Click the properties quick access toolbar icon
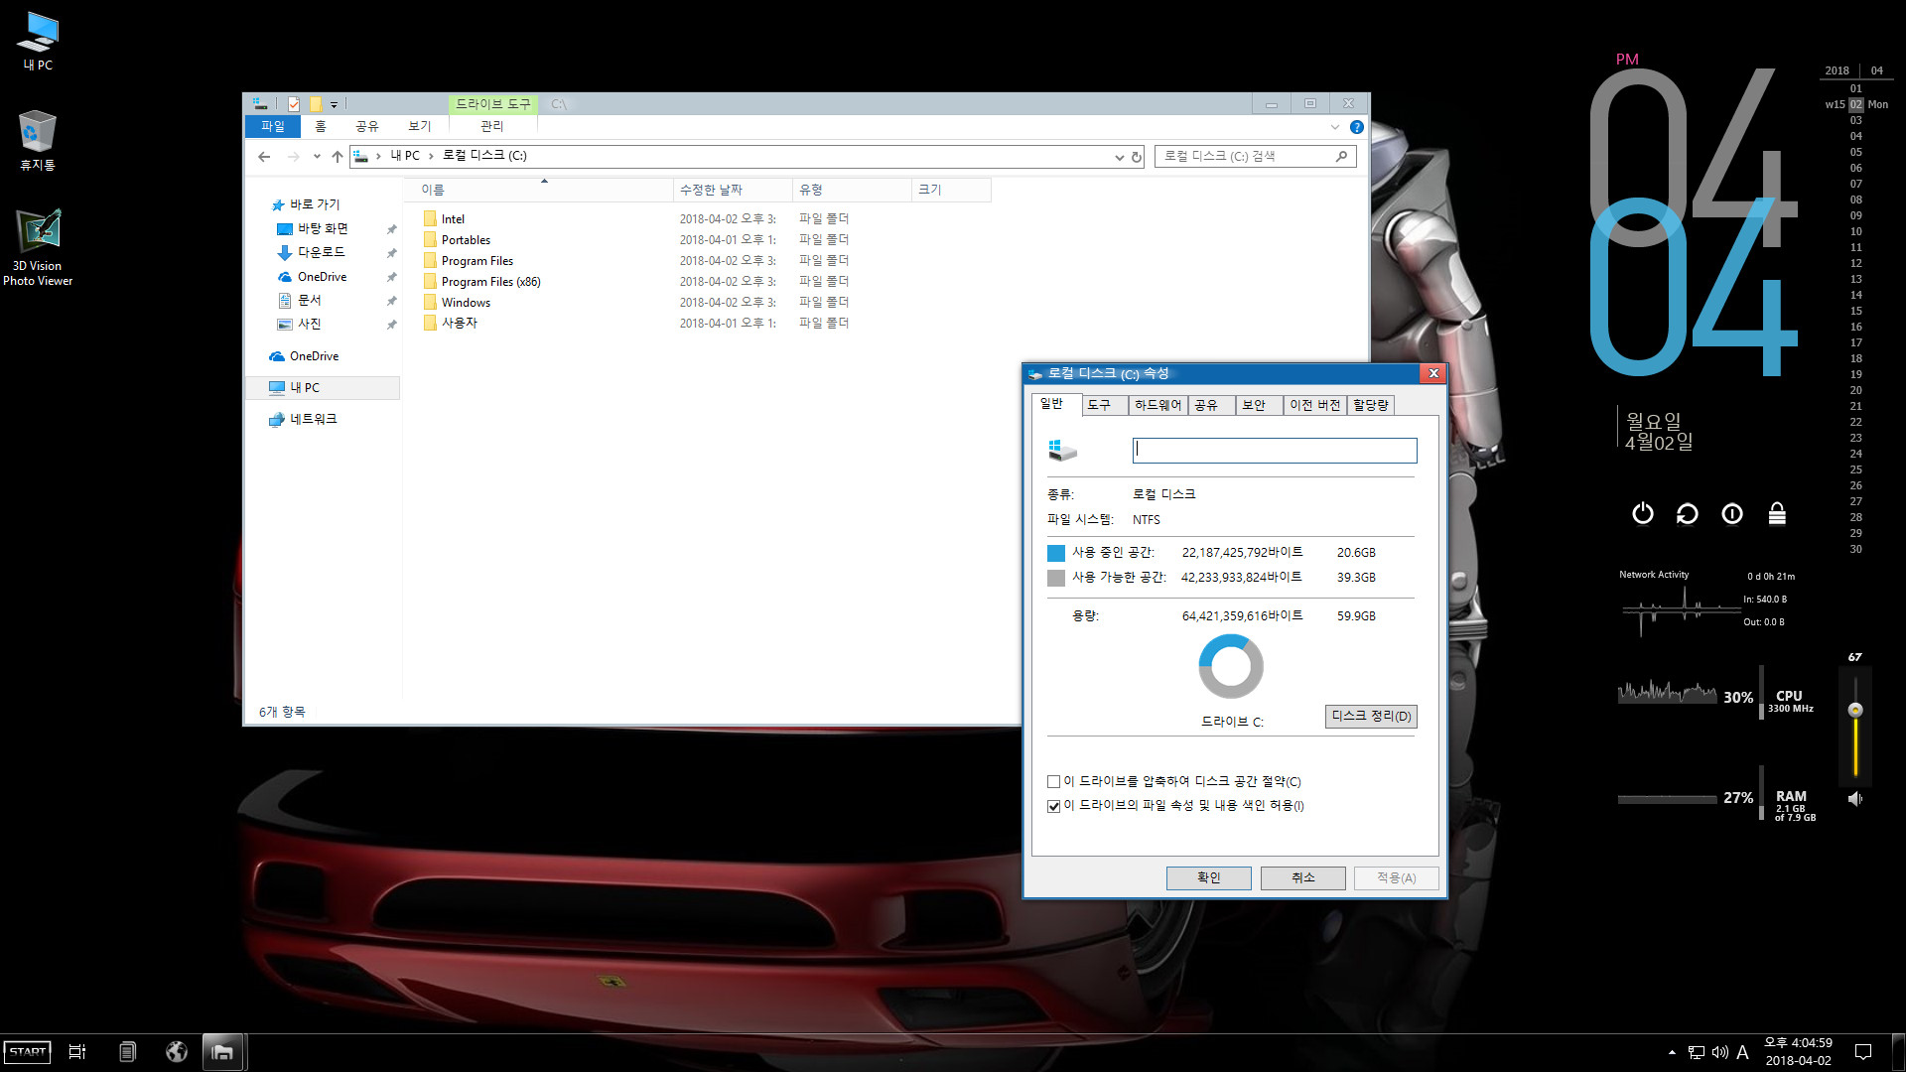The image size is (1906, 1072). (294, 104)
